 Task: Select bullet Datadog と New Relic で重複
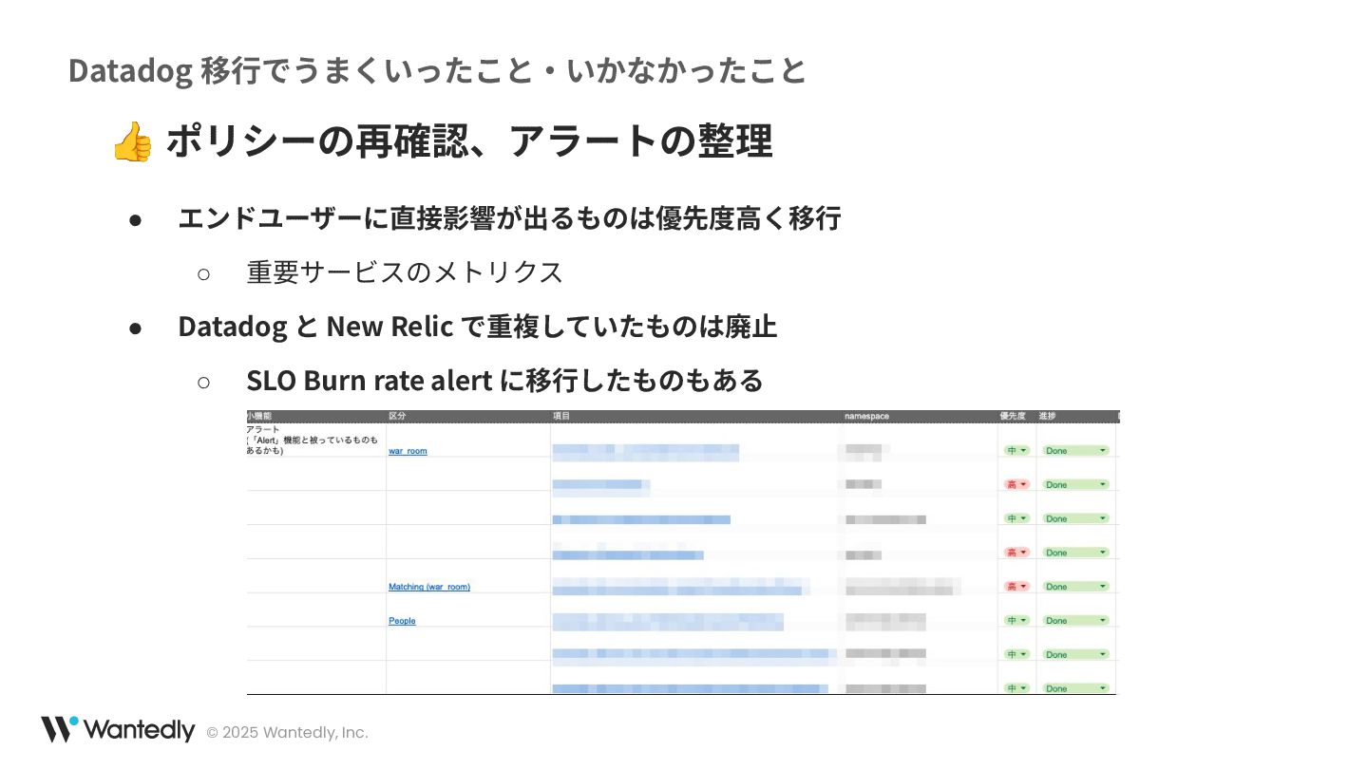(477, 327)
